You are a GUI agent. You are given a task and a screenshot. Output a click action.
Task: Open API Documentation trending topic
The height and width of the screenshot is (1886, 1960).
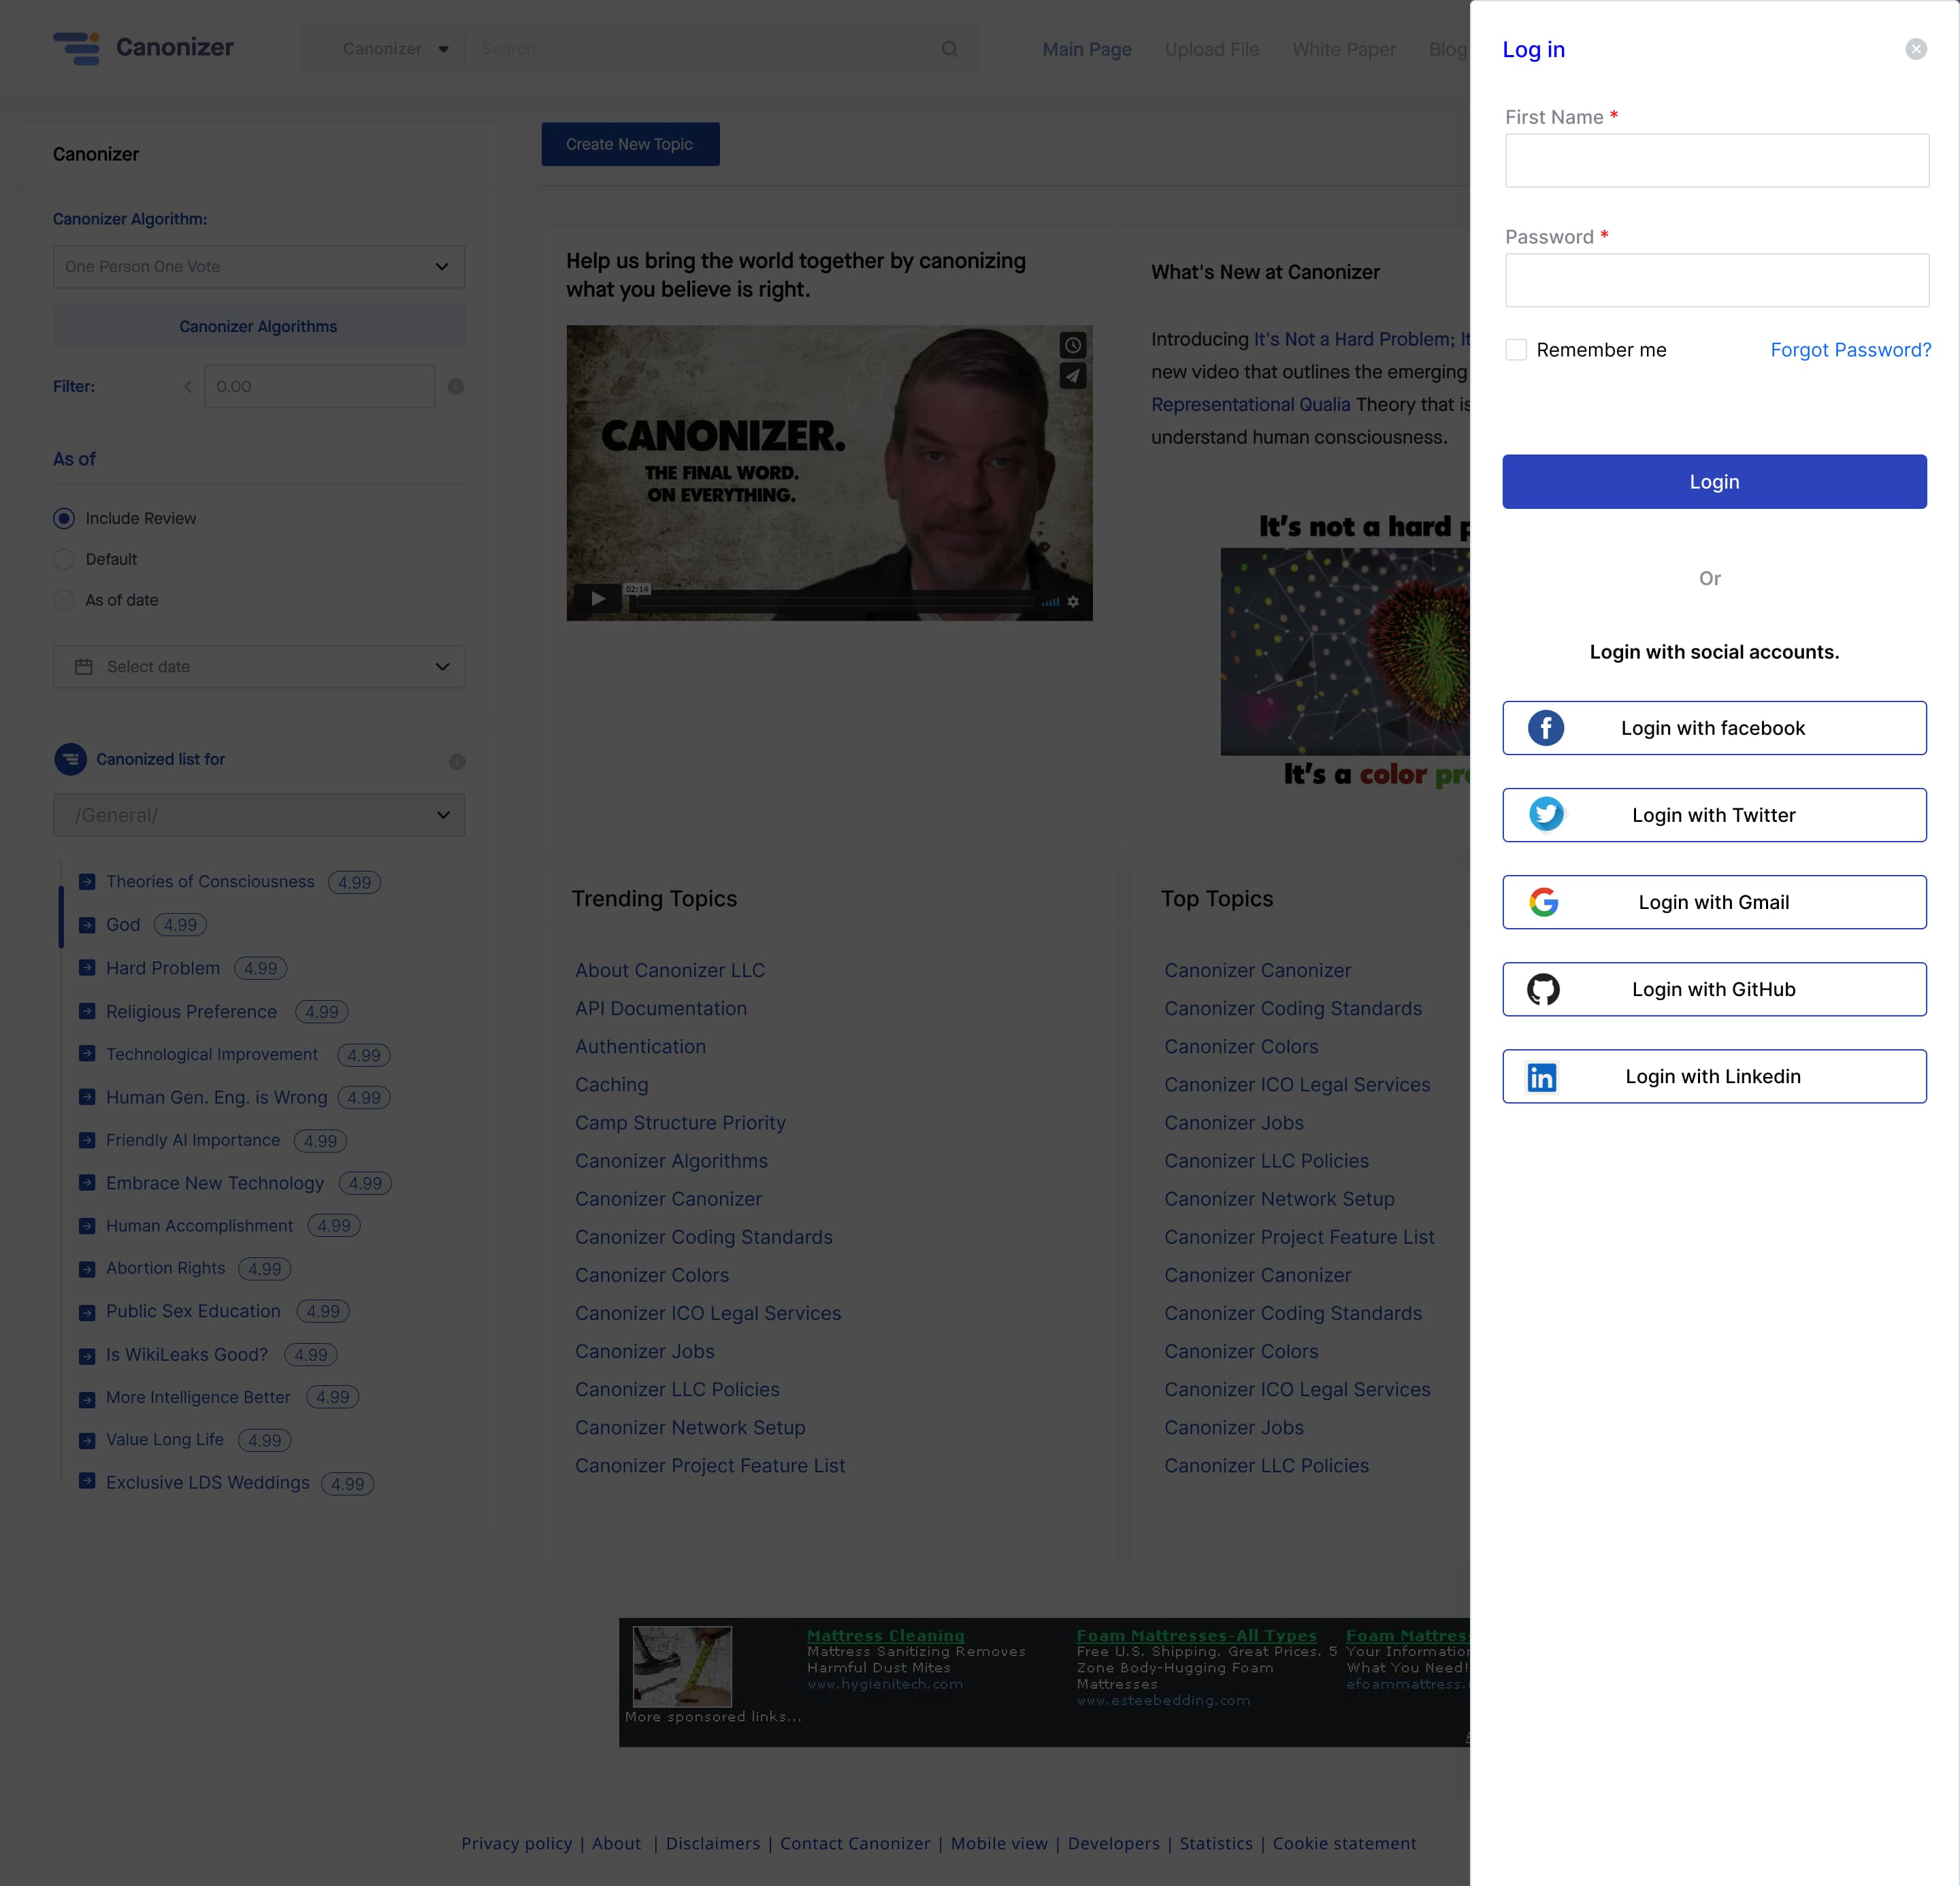coord(661,1008)
